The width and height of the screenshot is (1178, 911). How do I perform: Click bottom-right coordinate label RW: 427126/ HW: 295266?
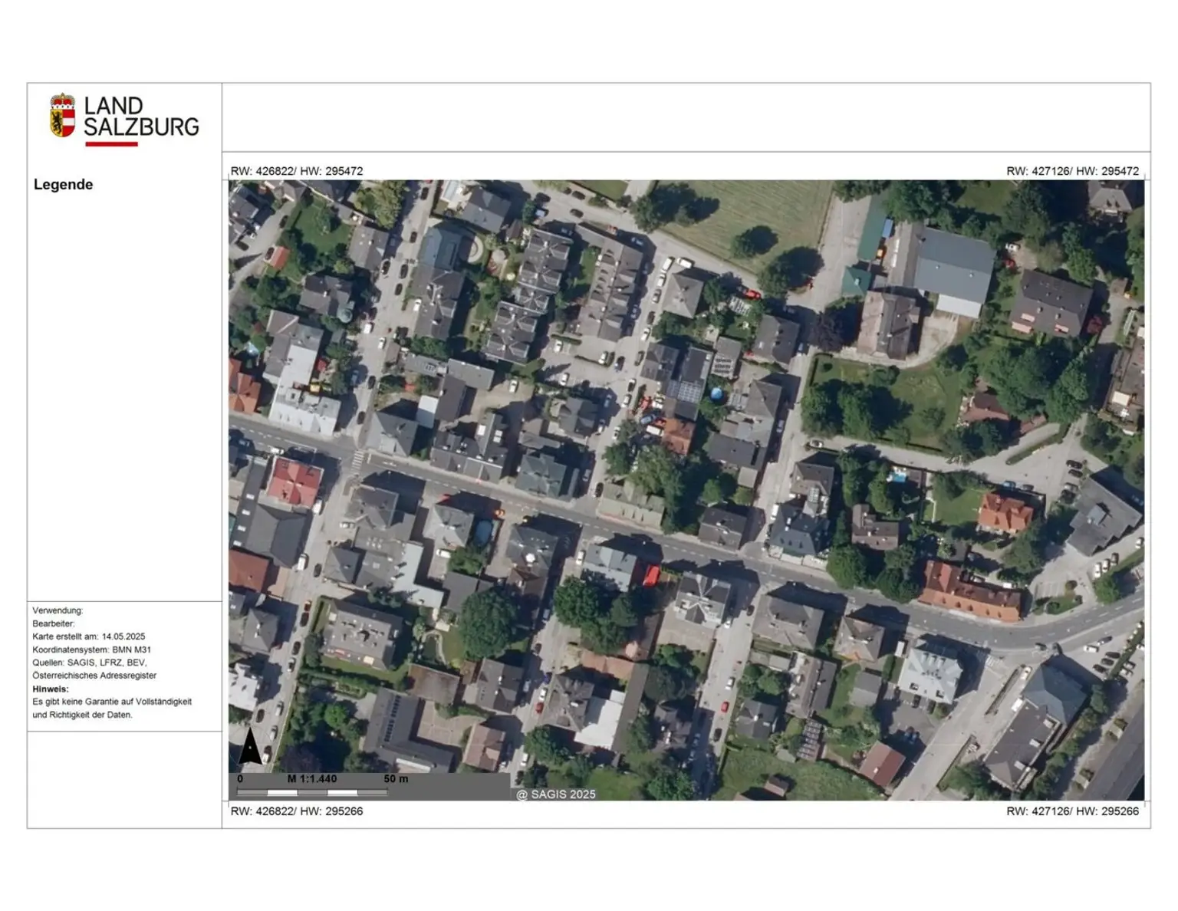[1072, 811]
